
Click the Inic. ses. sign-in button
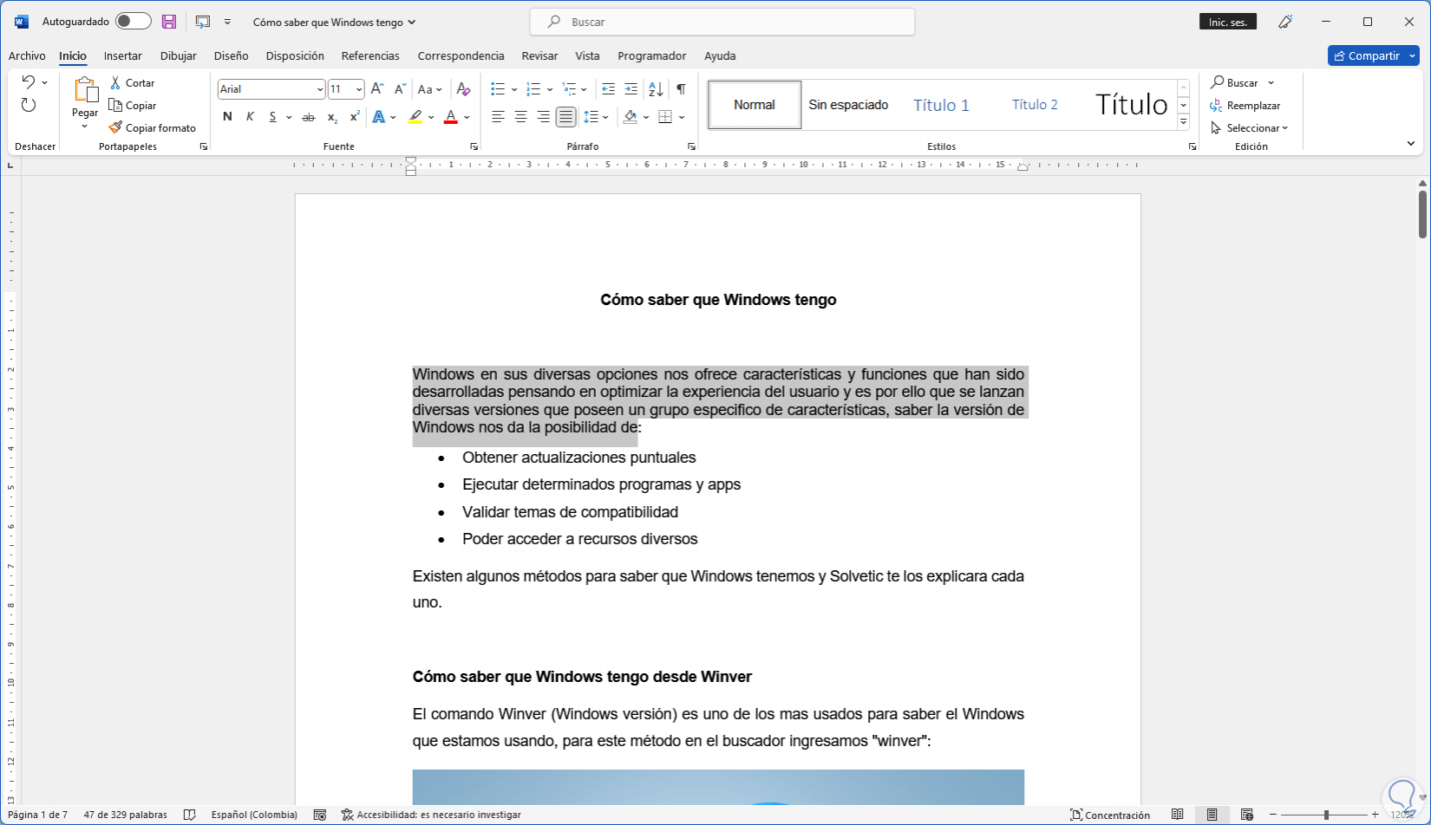[1228, 22]
